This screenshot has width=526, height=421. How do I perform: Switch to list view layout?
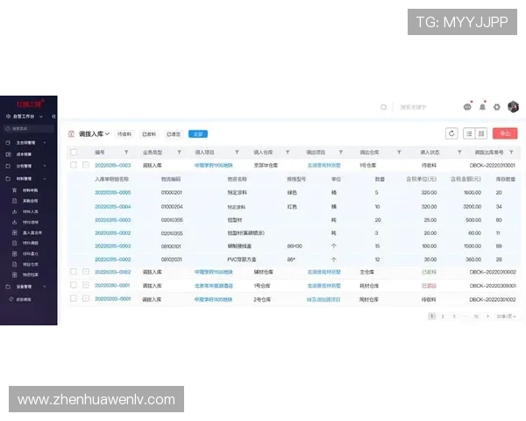pos(469,133)
